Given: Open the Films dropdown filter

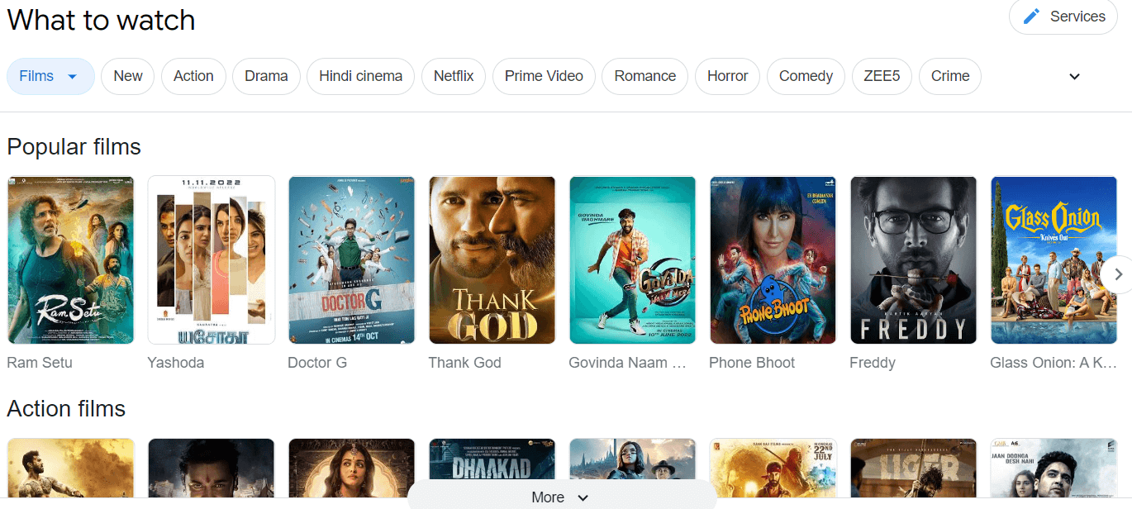Looking at the screenshot, I should [x=50, y=76].
